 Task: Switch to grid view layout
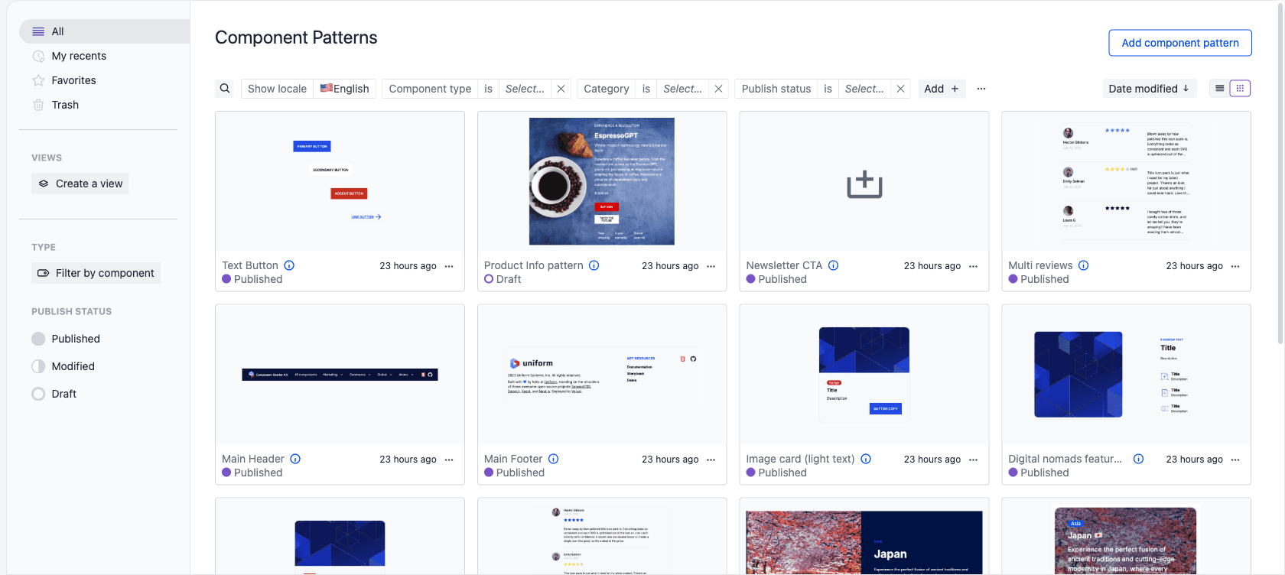(1240, 89)
